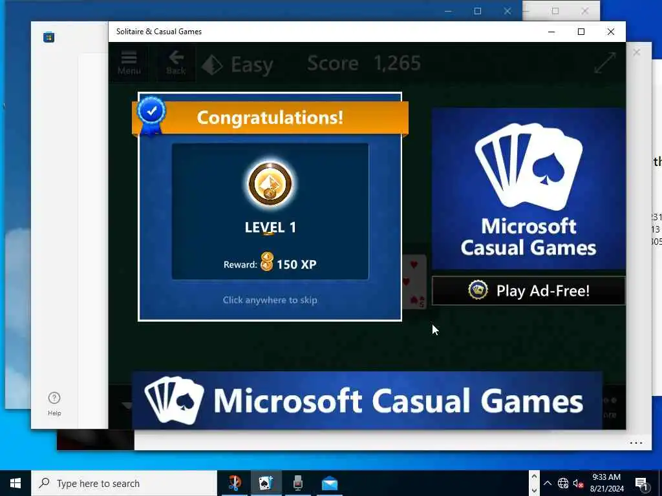Click the Help icon in the Store window
Image resolution: width=662 pixels, height=496 pixels.
54,404
